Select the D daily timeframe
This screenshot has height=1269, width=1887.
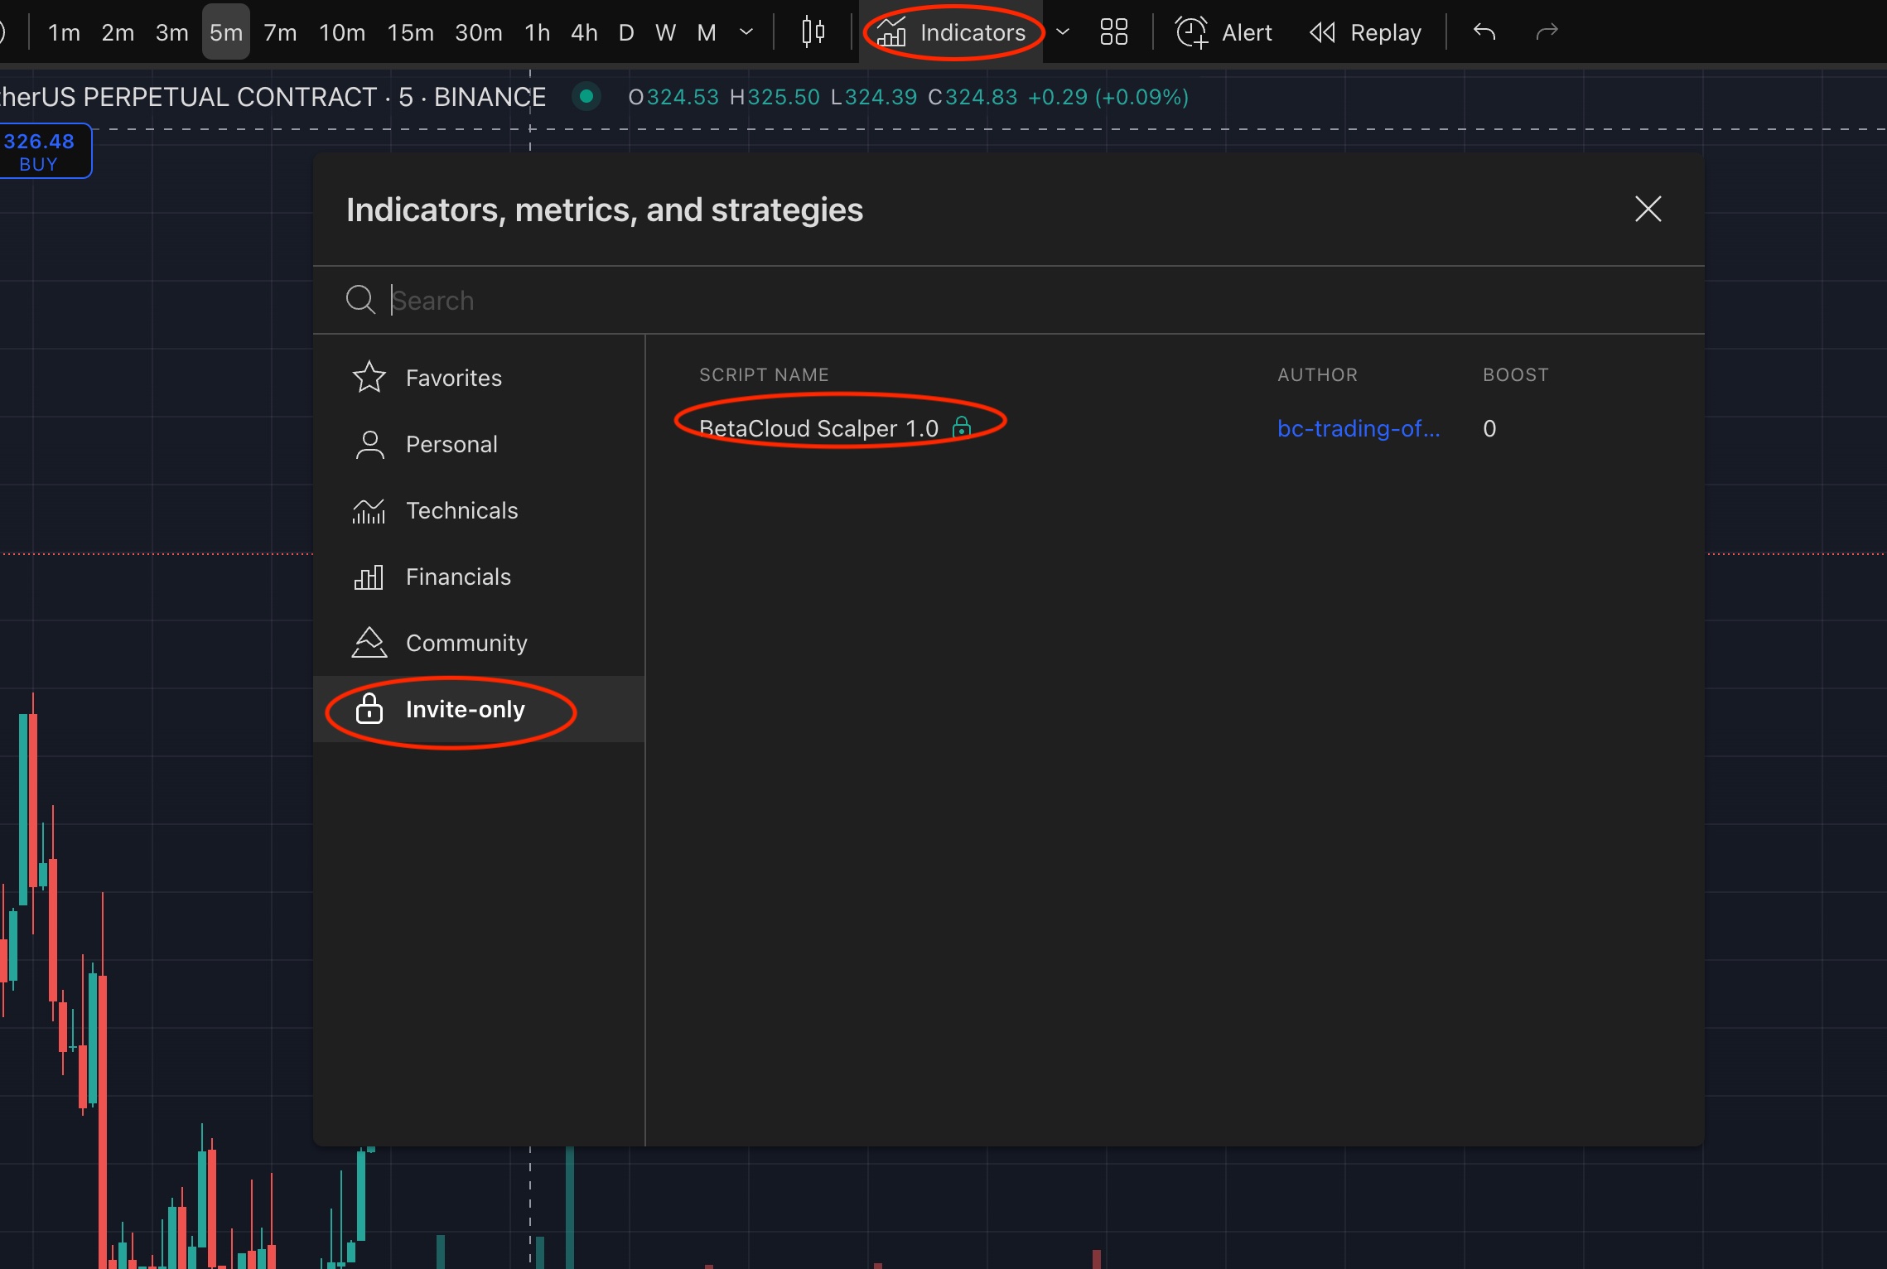(626, 32)
